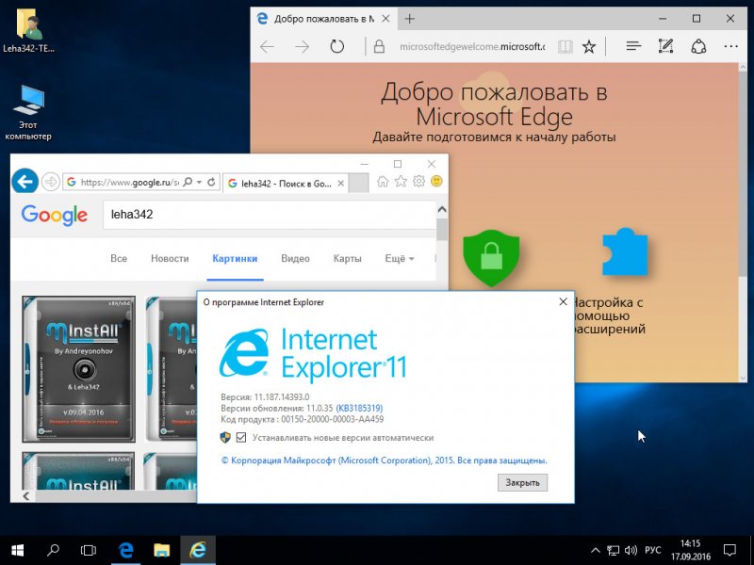
Task: Switch to the Все search tab
Action: coord(119,258)
